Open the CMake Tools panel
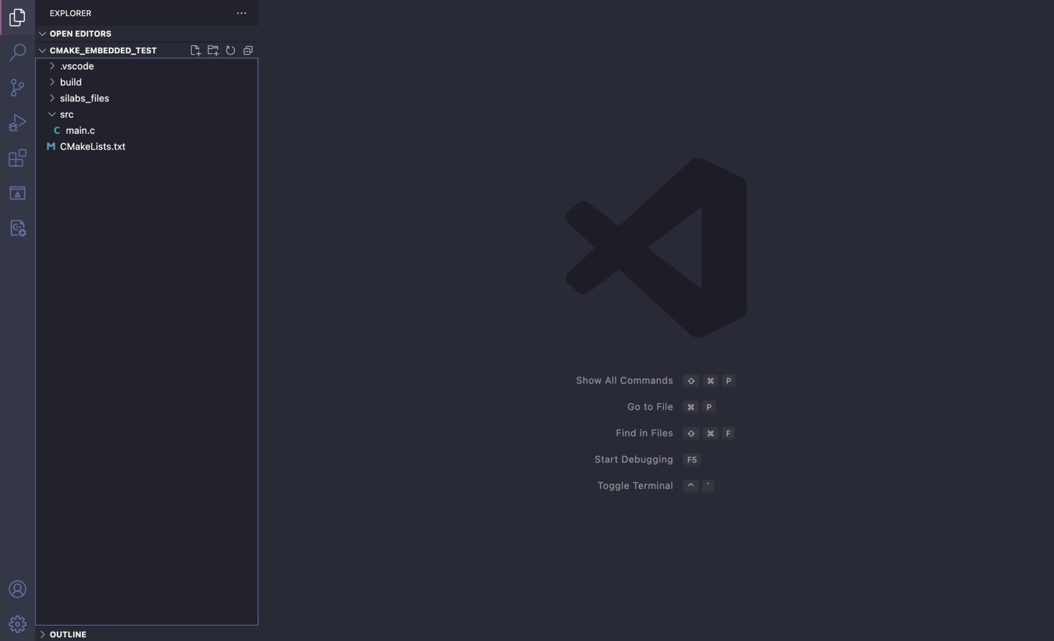 18,193
